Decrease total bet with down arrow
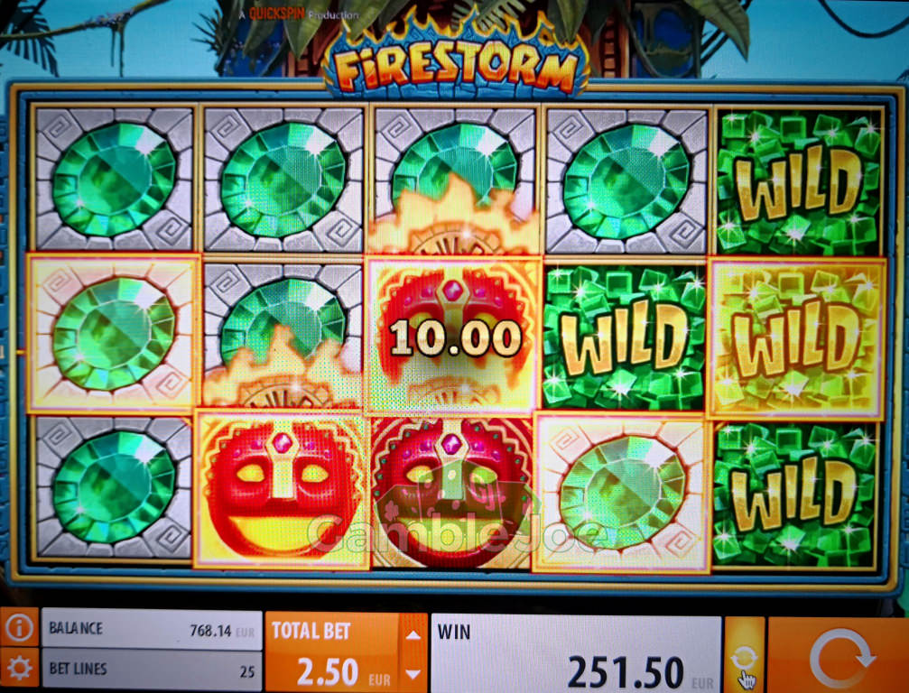 point(413,674)
